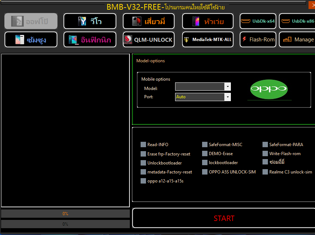Click the Oppo phone icon in the top row
Image resolution: width=315 pixels, height=235 pixels.
[x=17, y=21]
